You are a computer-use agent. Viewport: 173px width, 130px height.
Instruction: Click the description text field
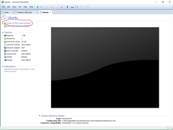(19, 70)
